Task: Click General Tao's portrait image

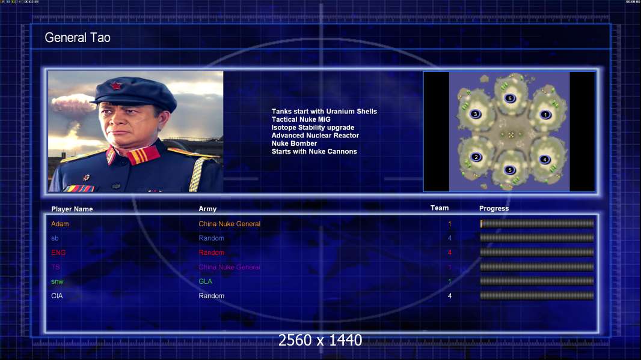Action: (x=136, y=131)
